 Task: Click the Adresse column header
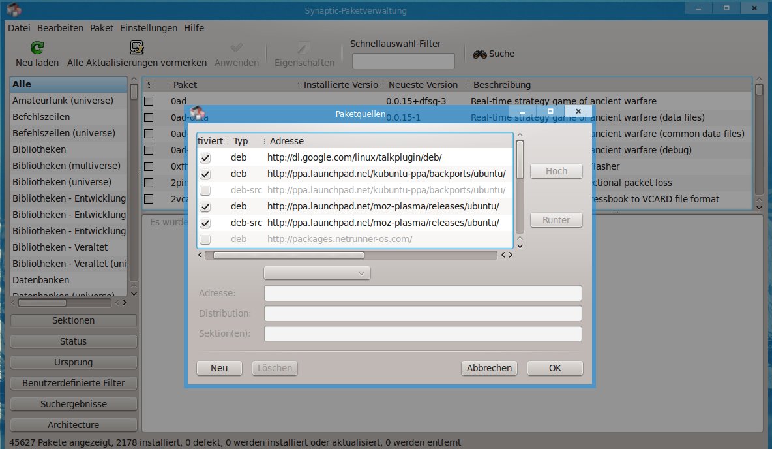pyautogui.click(x=389, y=141)
